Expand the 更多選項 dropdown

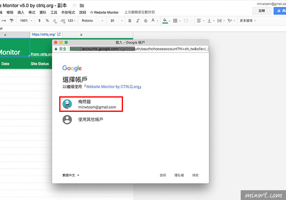(x=248, y=20)
